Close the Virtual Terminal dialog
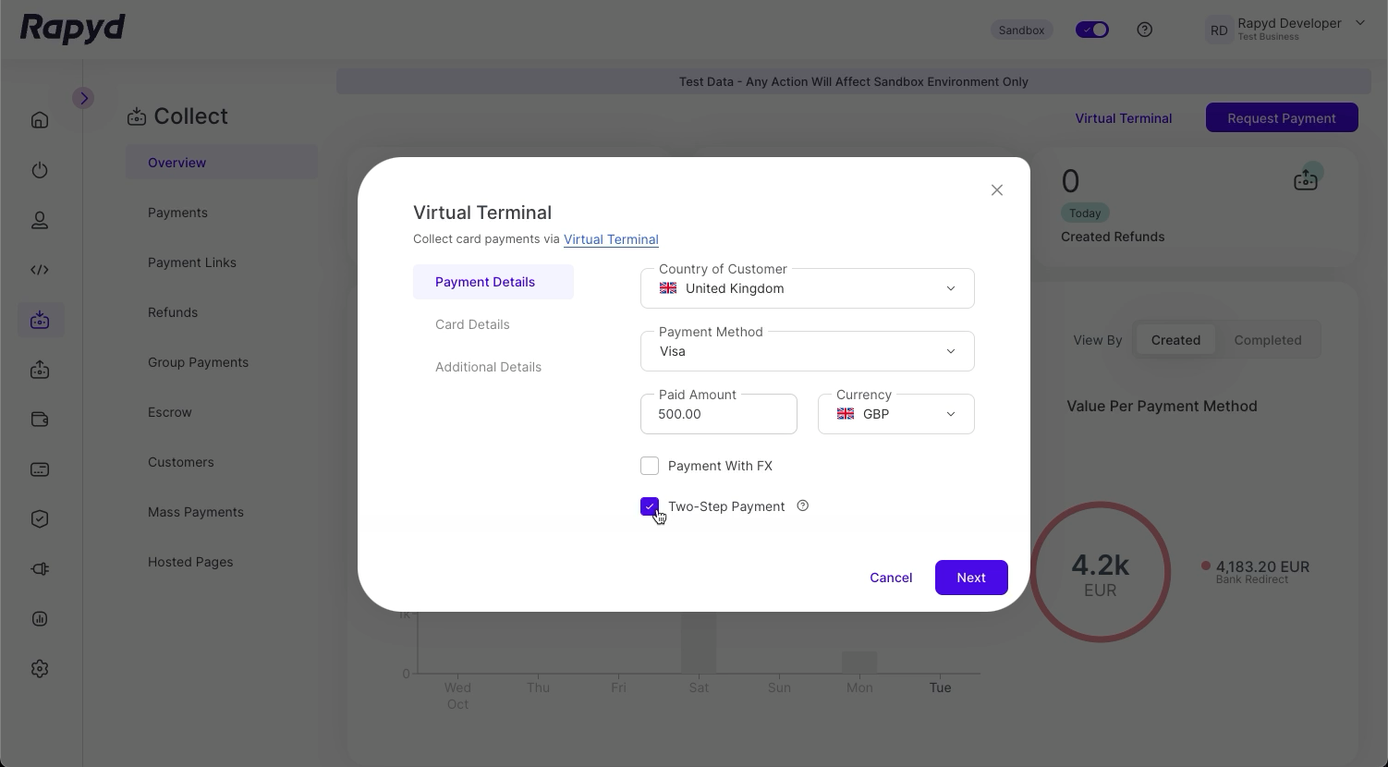This screenshot has width=1388, height=767. coord(996,190)
